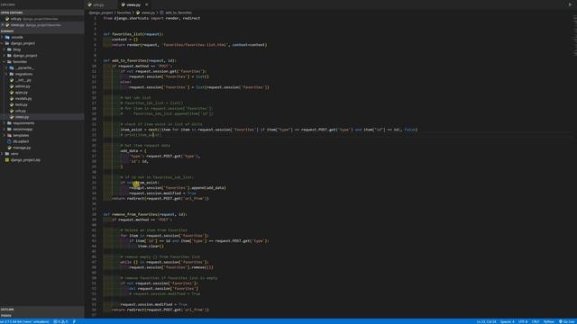The height and width of the screenshot is (324, 577).
Task: Place cursor on line 22 item_exist code
Action: pyautogui.click(x=269, y=130)
